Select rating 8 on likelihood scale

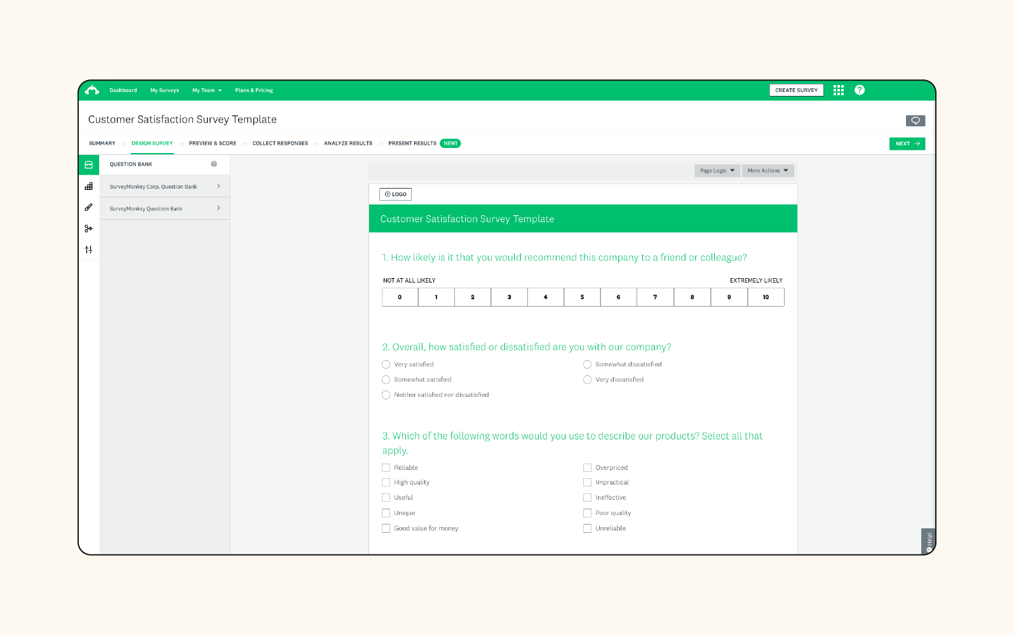692,297
